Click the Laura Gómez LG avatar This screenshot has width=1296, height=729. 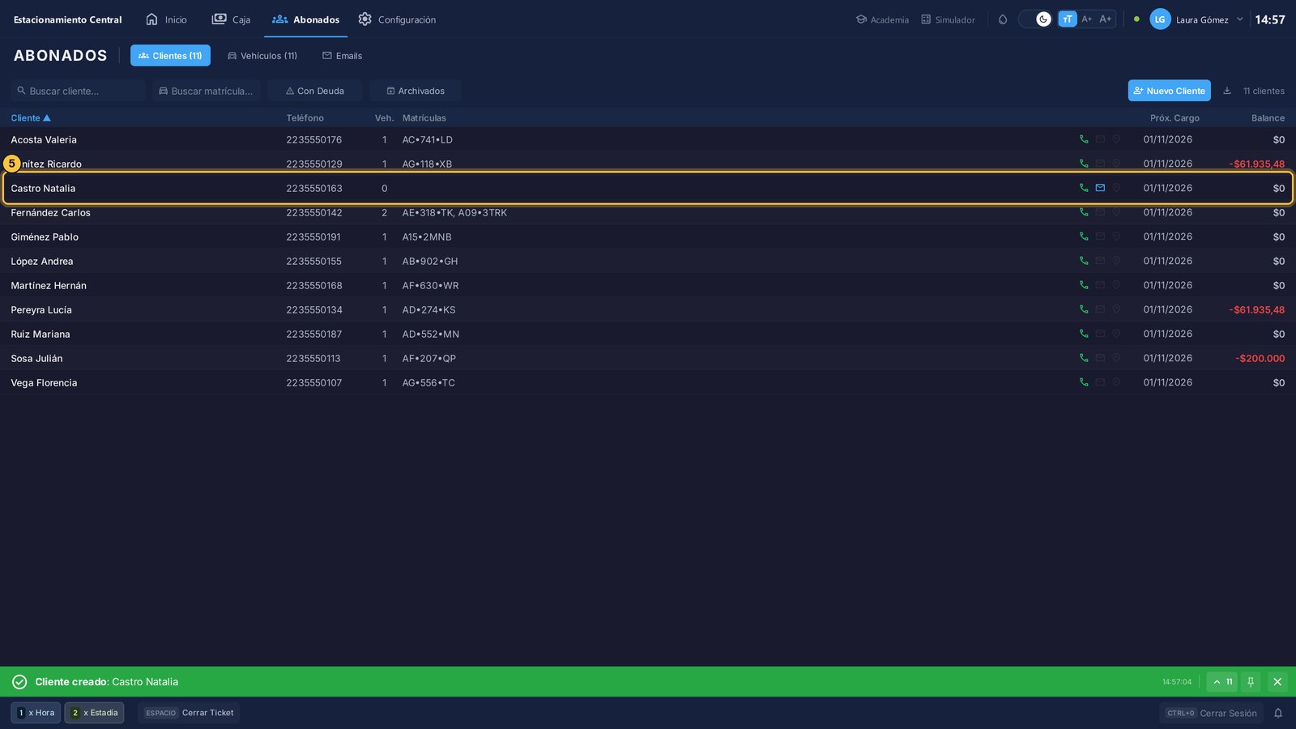(x=1160, y=19)
